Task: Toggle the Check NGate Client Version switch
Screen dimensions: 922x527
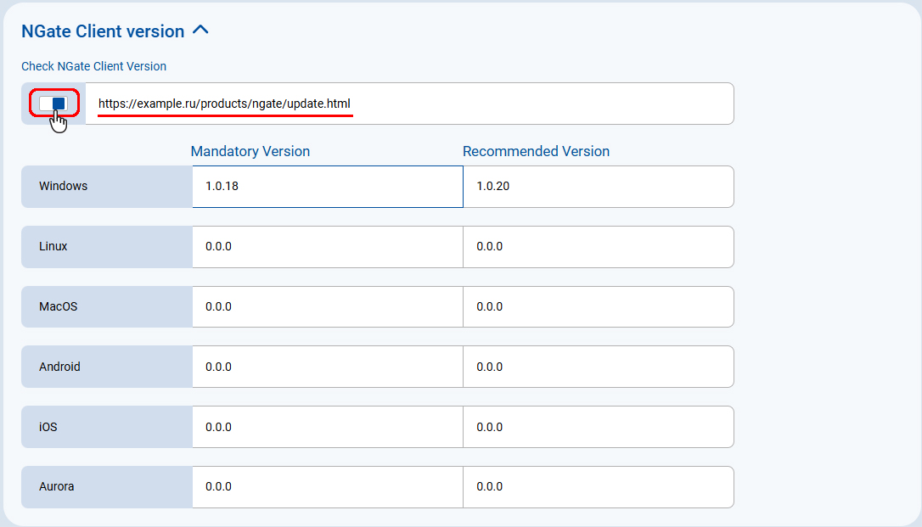Action: (x=53, y=104)
